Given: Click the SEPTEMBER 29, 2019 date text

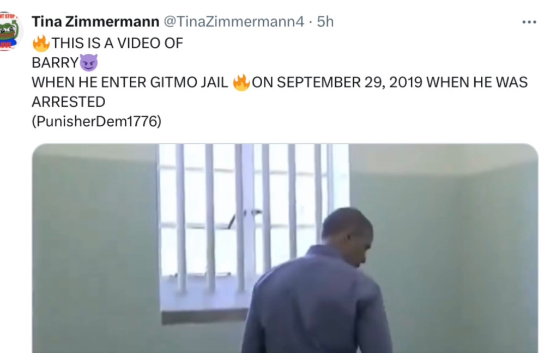Looking at the screenshot, I should pos(349,82).
